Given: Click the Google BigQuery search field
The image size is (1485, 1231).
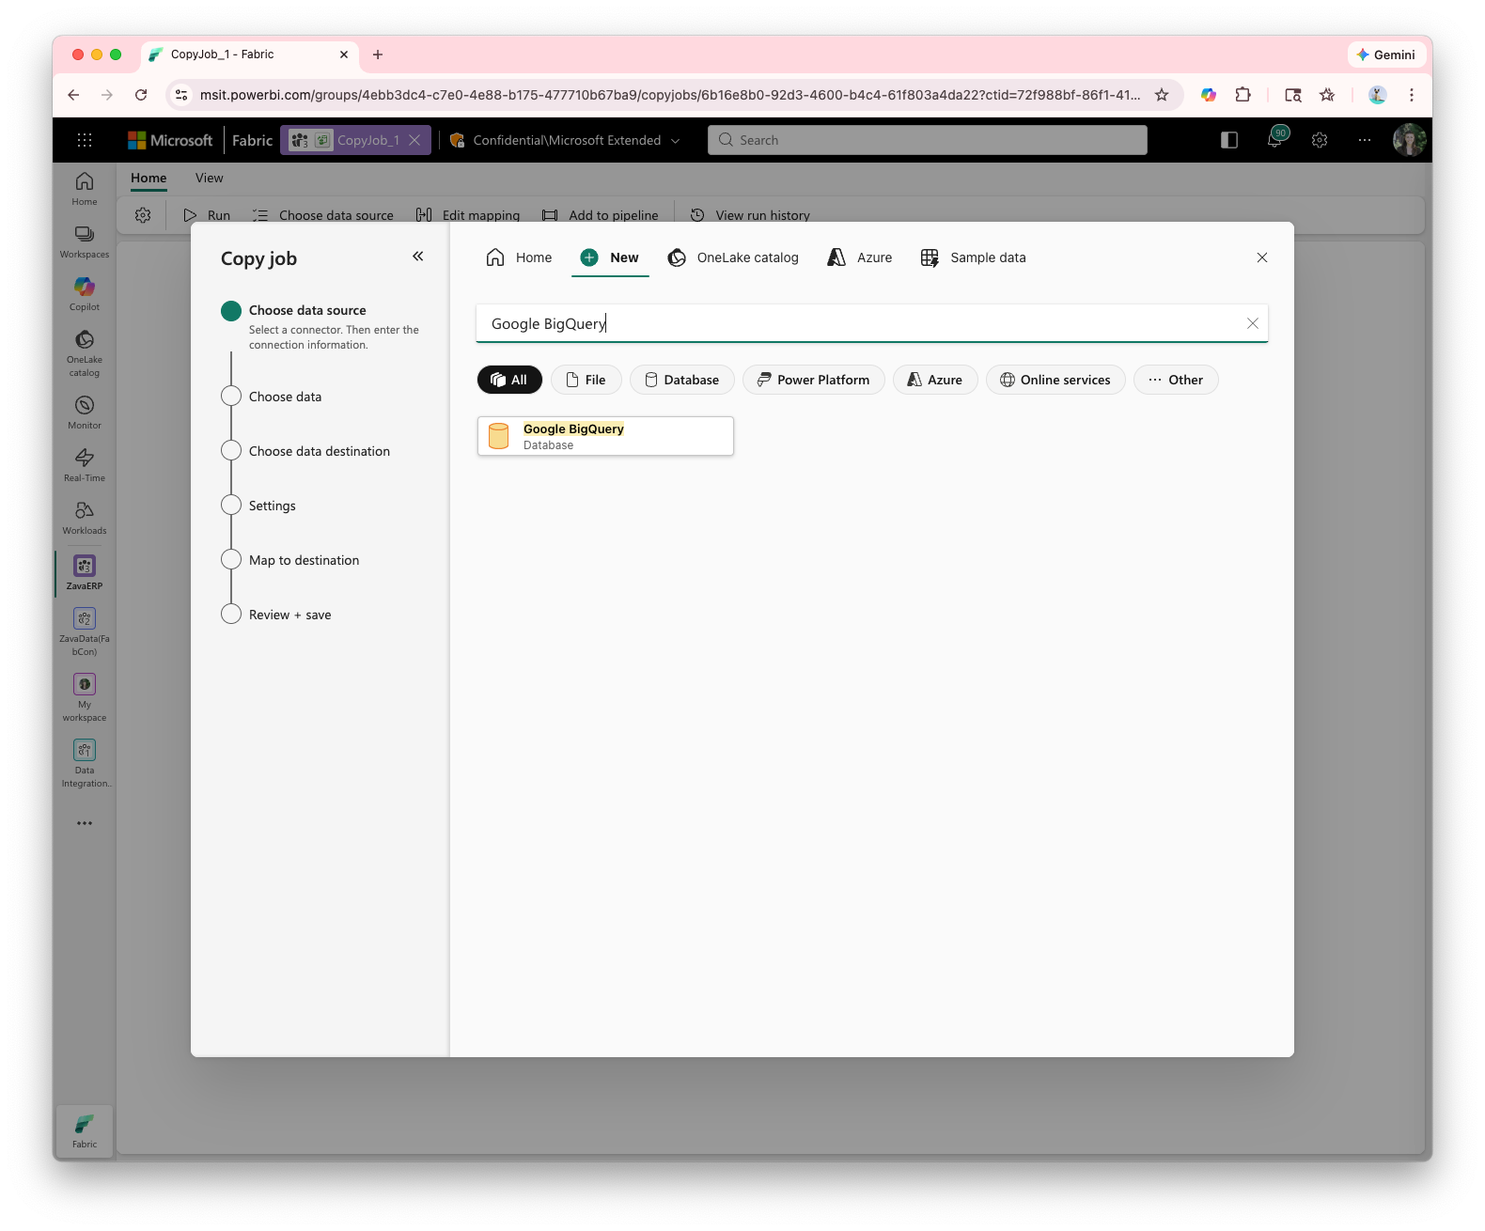Looking at the screenshot, I should (846, 323).
